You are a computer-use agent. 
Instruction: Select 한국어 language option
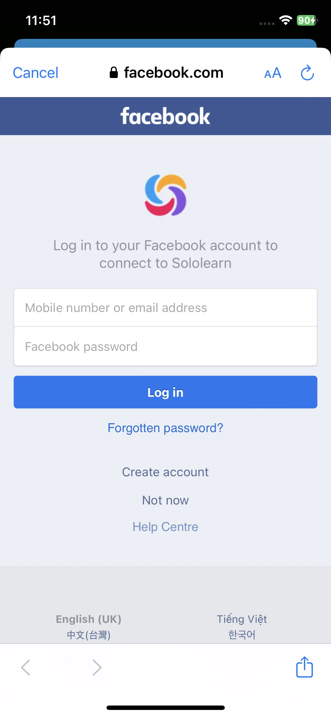click(x=242, y=635)
